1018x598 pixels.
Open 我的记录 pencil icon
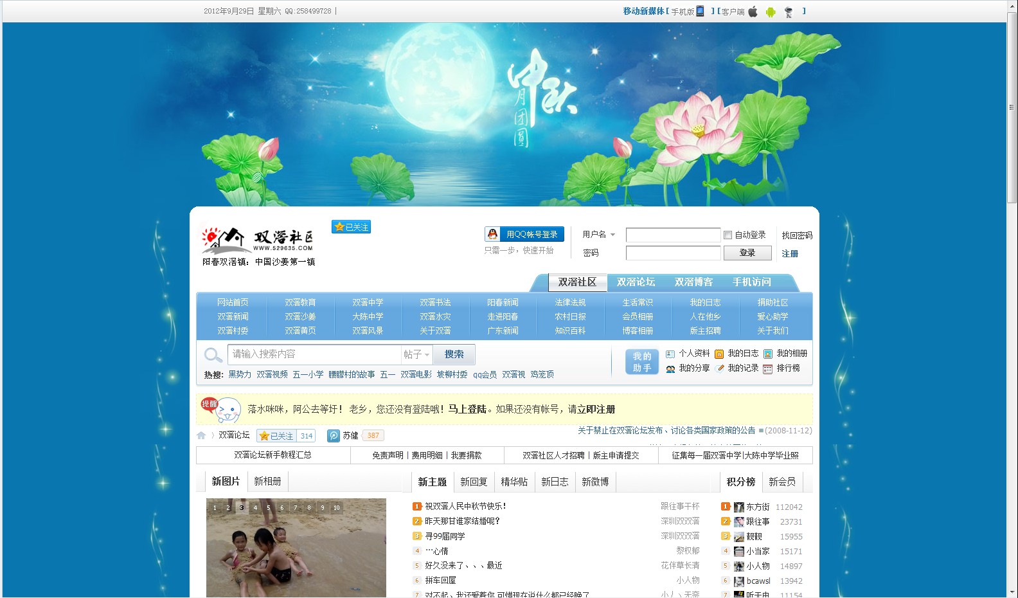coord(719,368)
